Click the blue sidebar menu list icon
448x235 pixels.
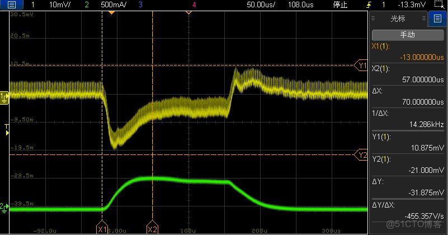coord(437,18)
